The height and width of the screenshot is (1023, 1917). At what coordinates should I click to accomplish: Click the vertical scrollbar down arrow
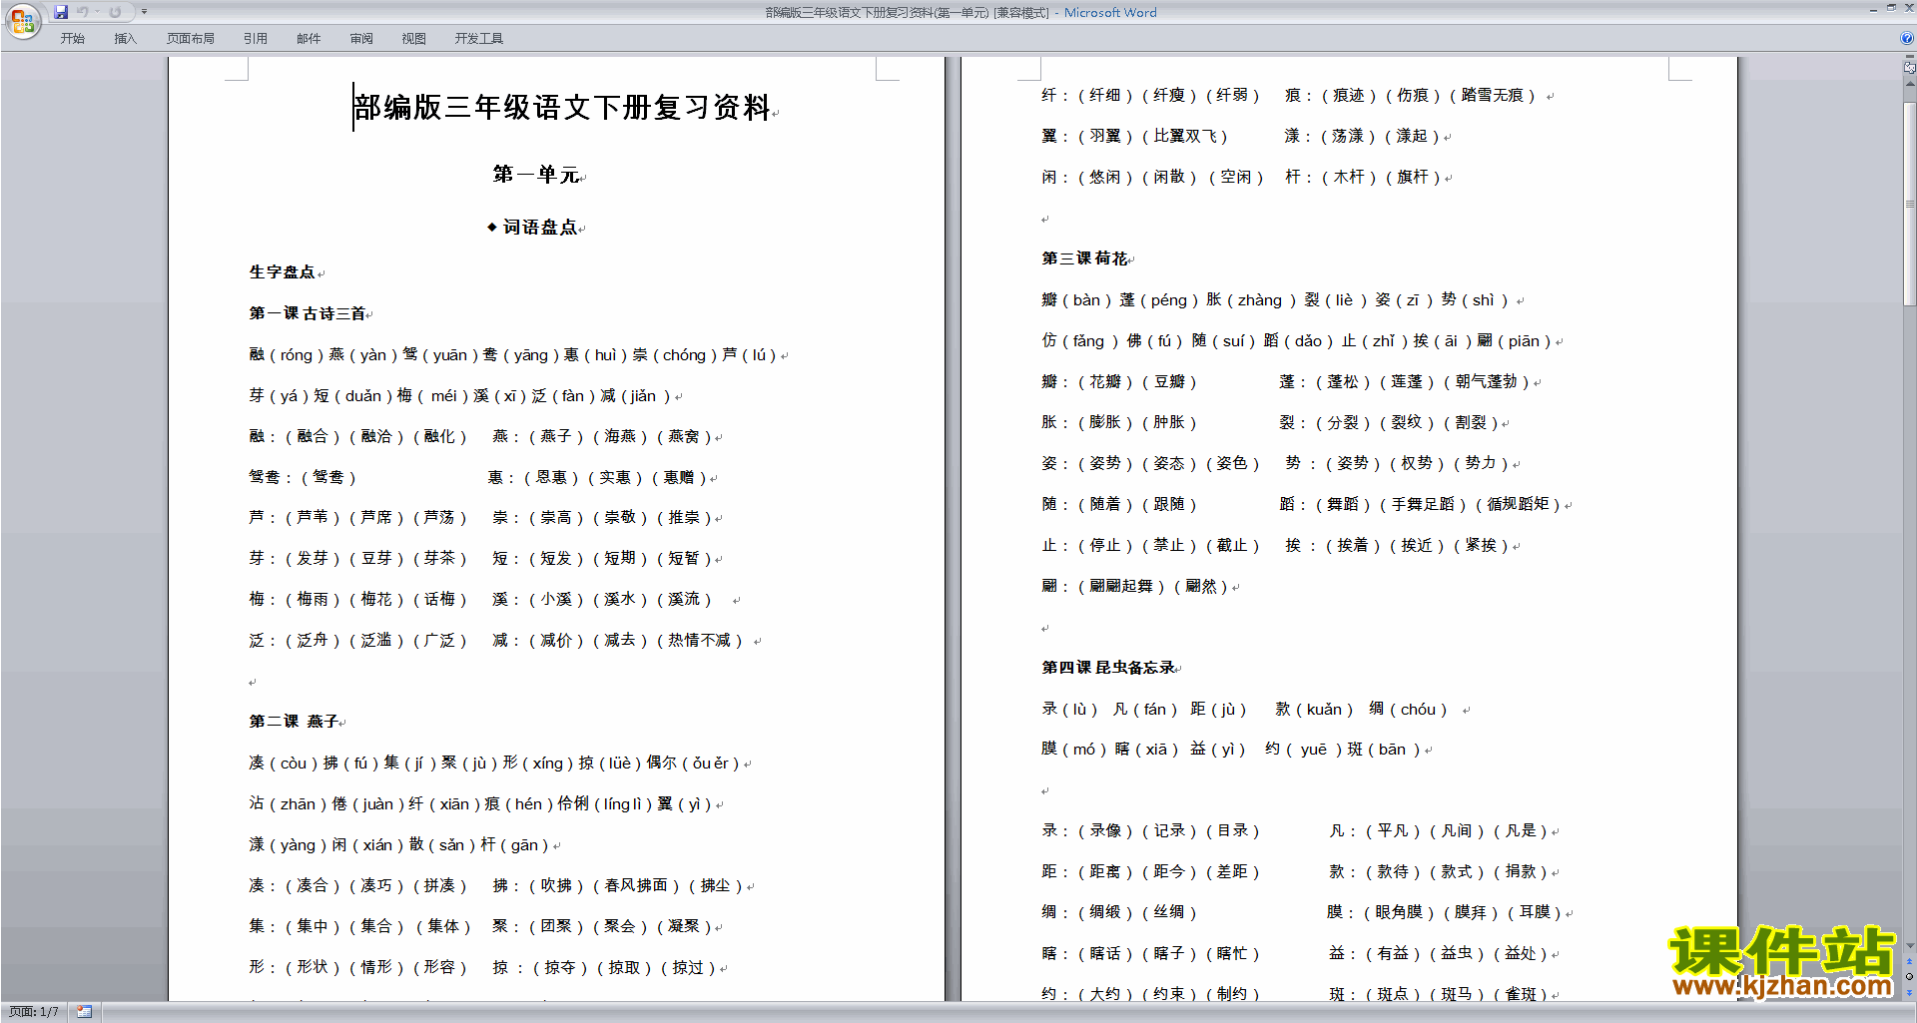[x=1910, y=945]
